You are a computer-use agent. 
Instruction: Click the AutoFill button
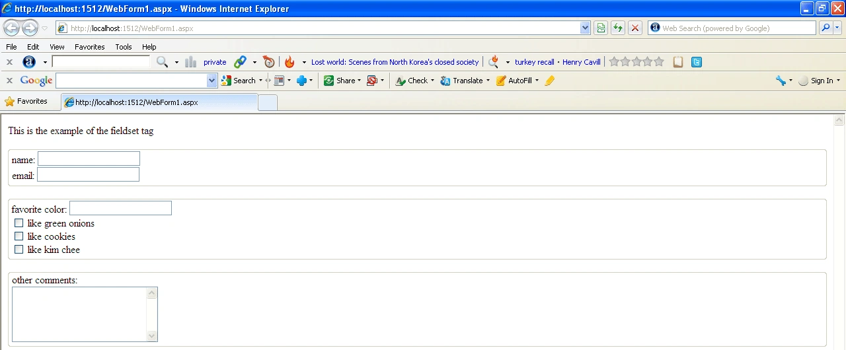click(514, 81)
